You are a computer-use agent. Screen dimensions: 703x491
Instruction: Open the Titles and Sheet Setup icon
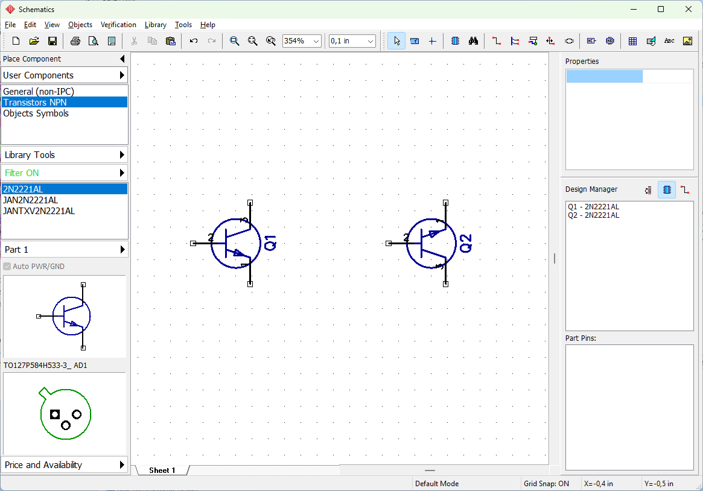[x=112, y=41]
